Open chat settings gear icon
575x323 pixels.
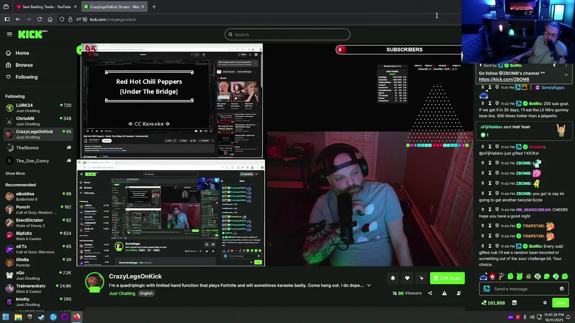545,303
